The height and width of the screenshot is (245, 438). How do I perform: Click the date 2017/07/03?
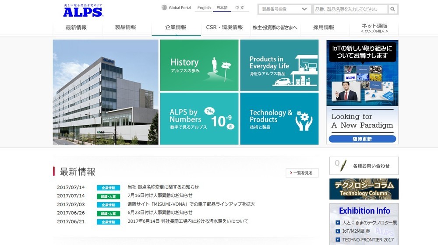pyautogui.click(x=71, y=205)
